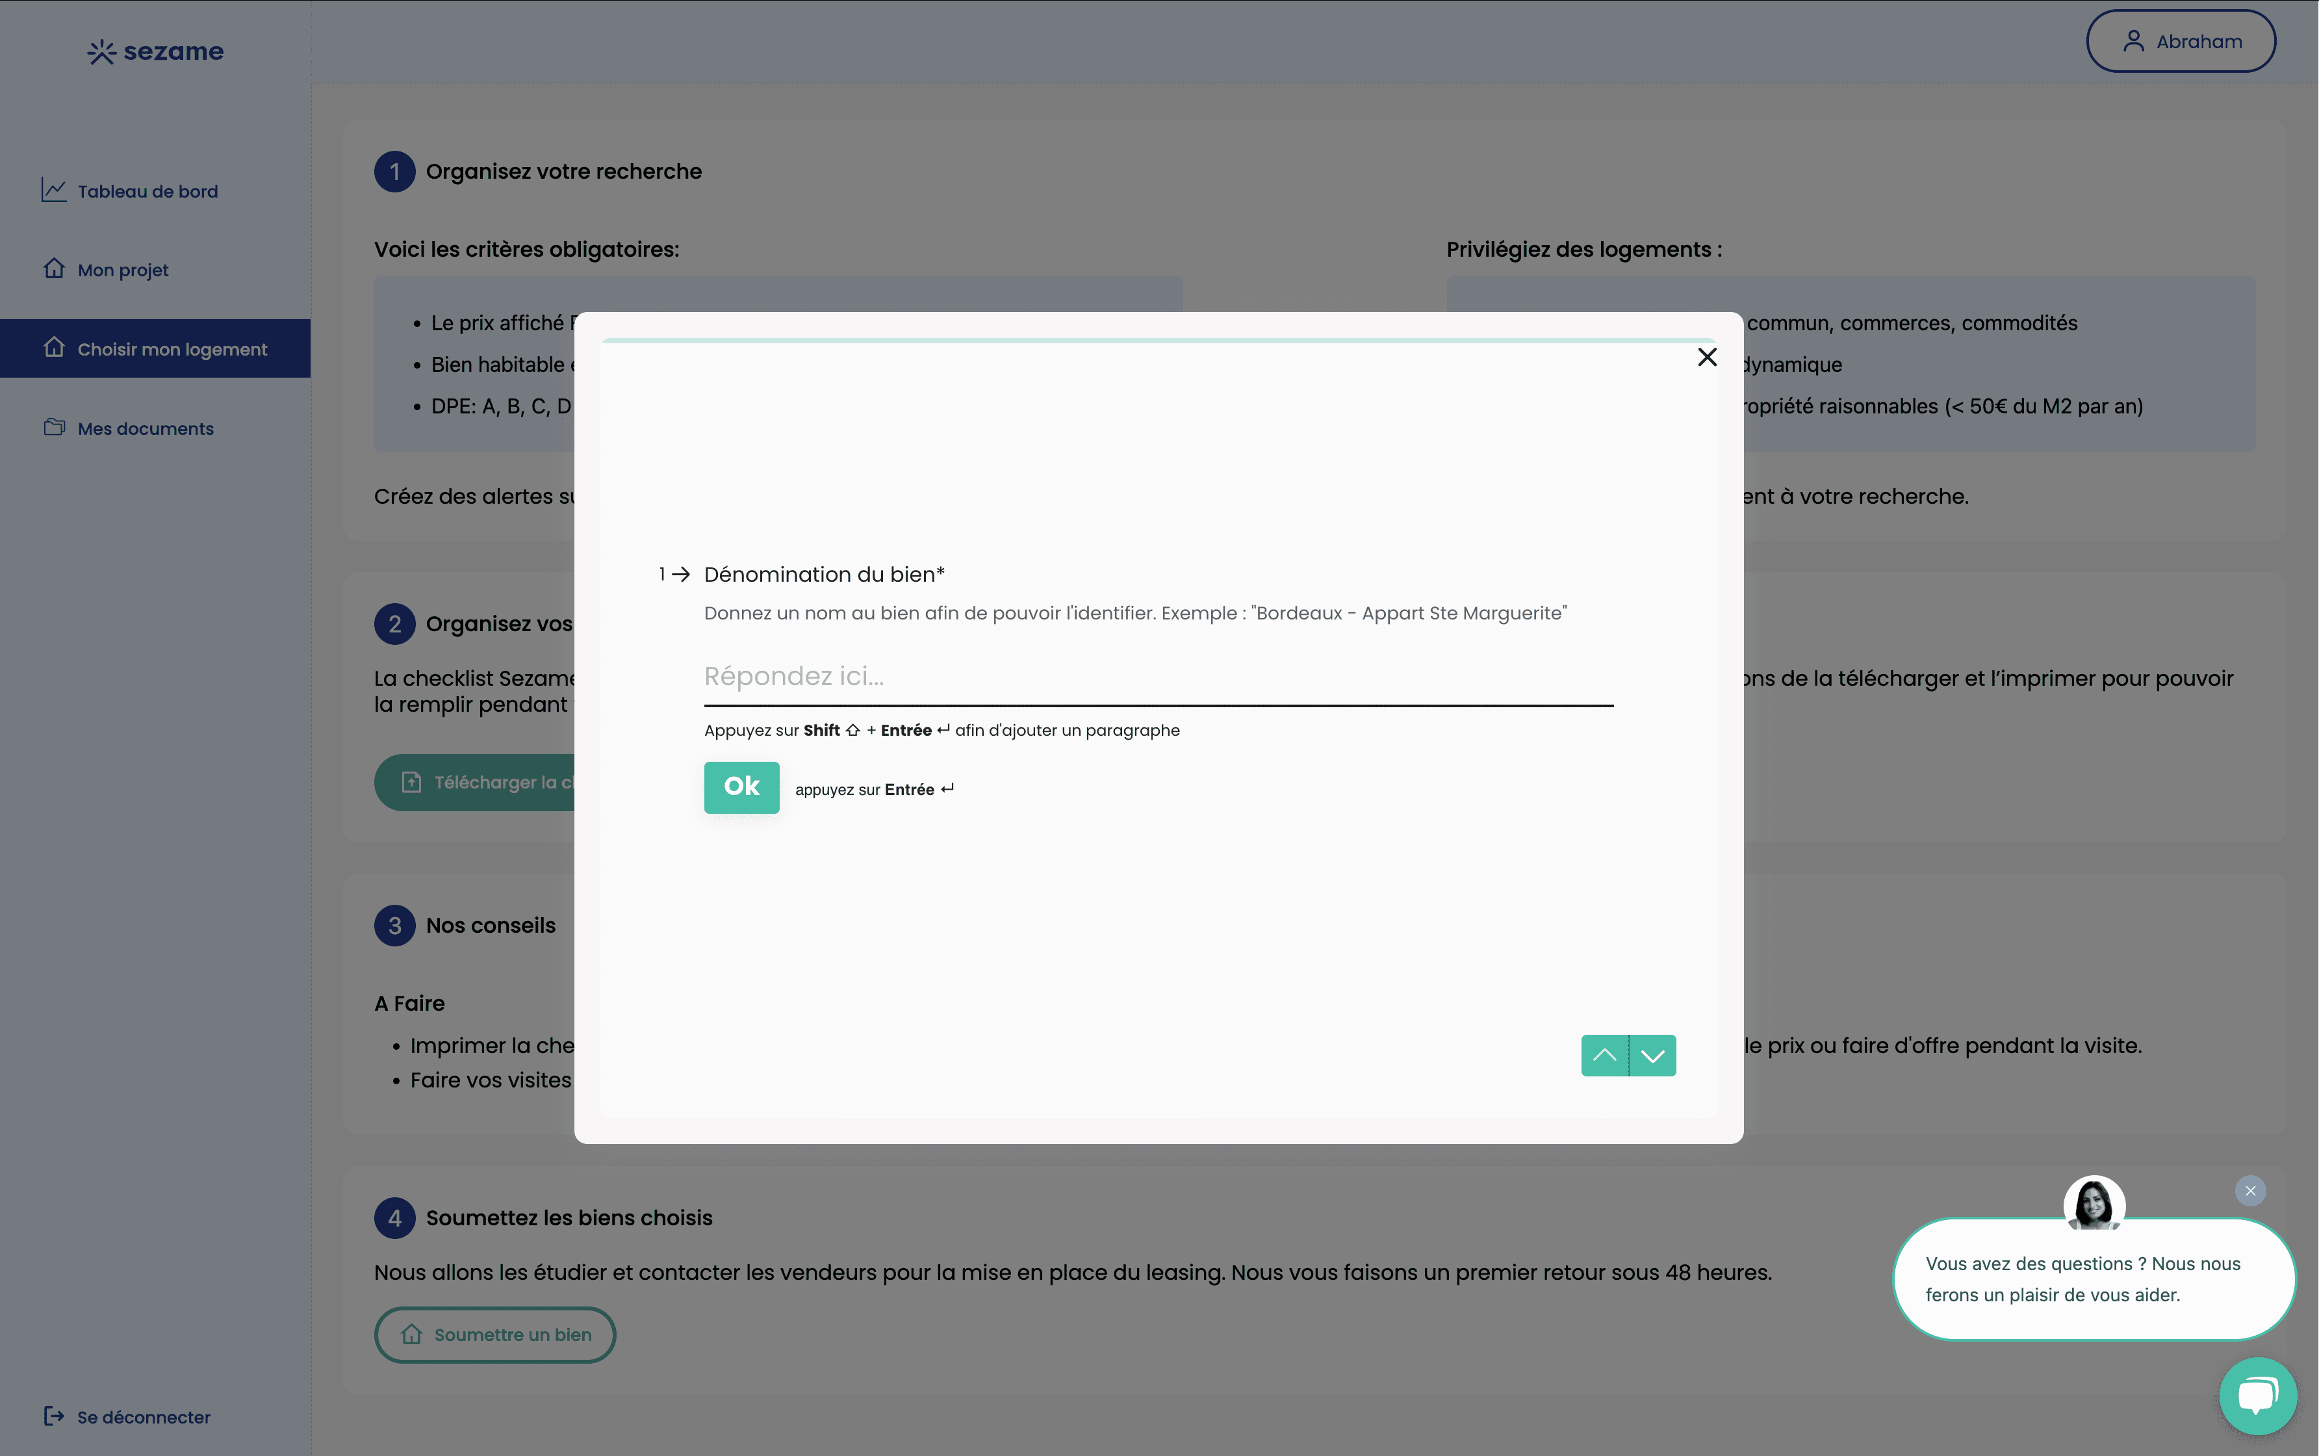Open the chat widget bubble at bottom right

pyautogui.click(x=2257, y=1396)
